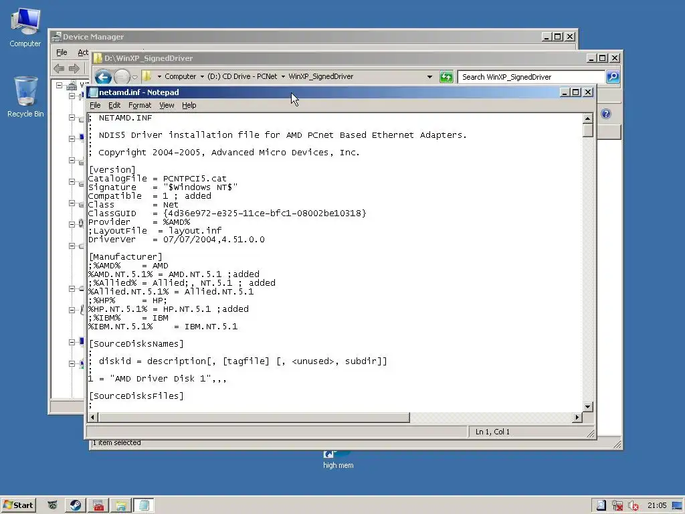Click the [SourceDisksNames] header line
This screenshot has width=685, height=514.
[x=136, y=344]
